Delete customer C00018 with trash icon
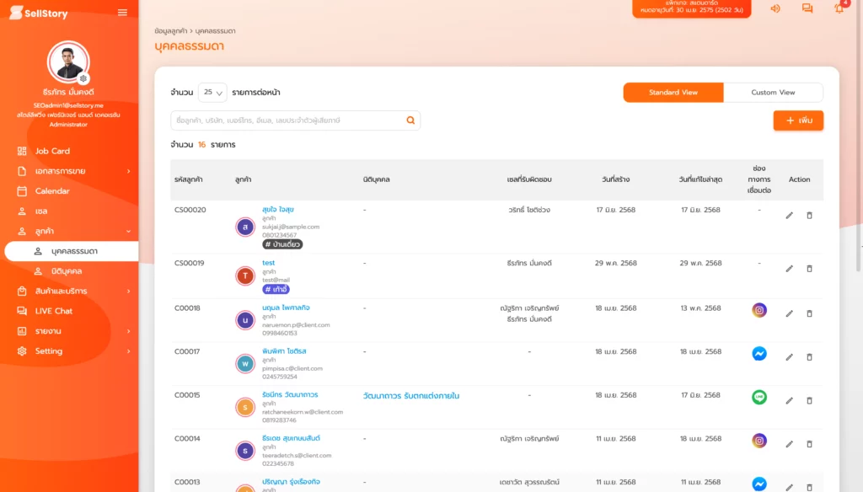 click(x=809, y=313)
